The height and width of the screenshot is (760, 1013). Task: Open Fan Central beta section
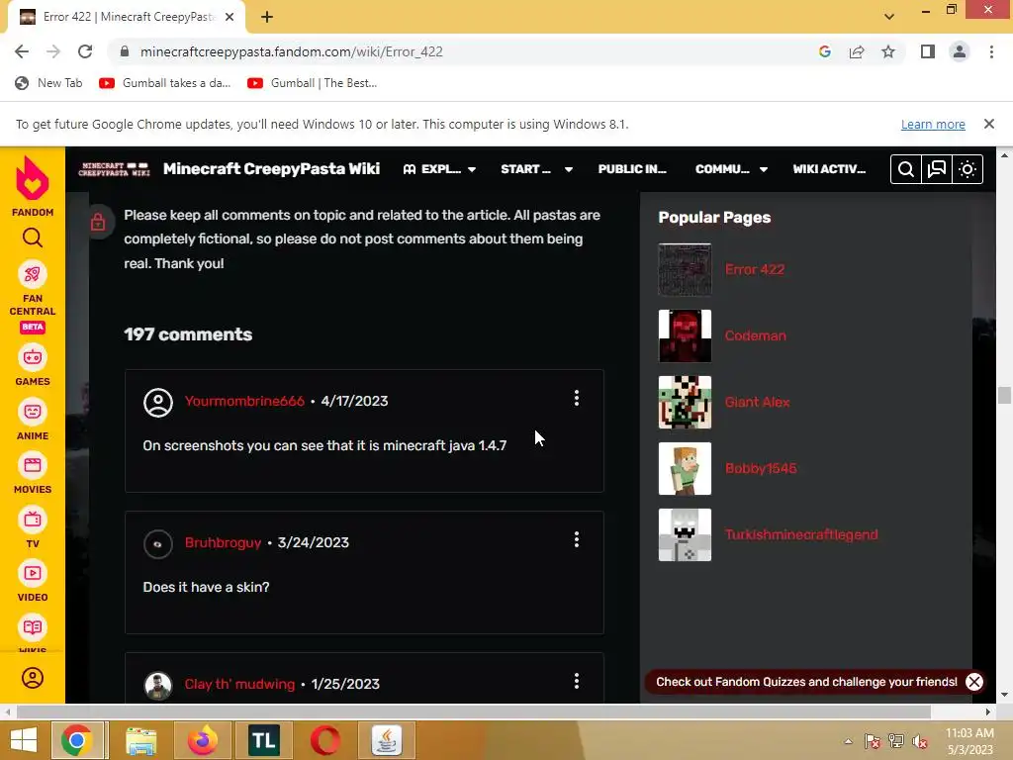[33, 297]
